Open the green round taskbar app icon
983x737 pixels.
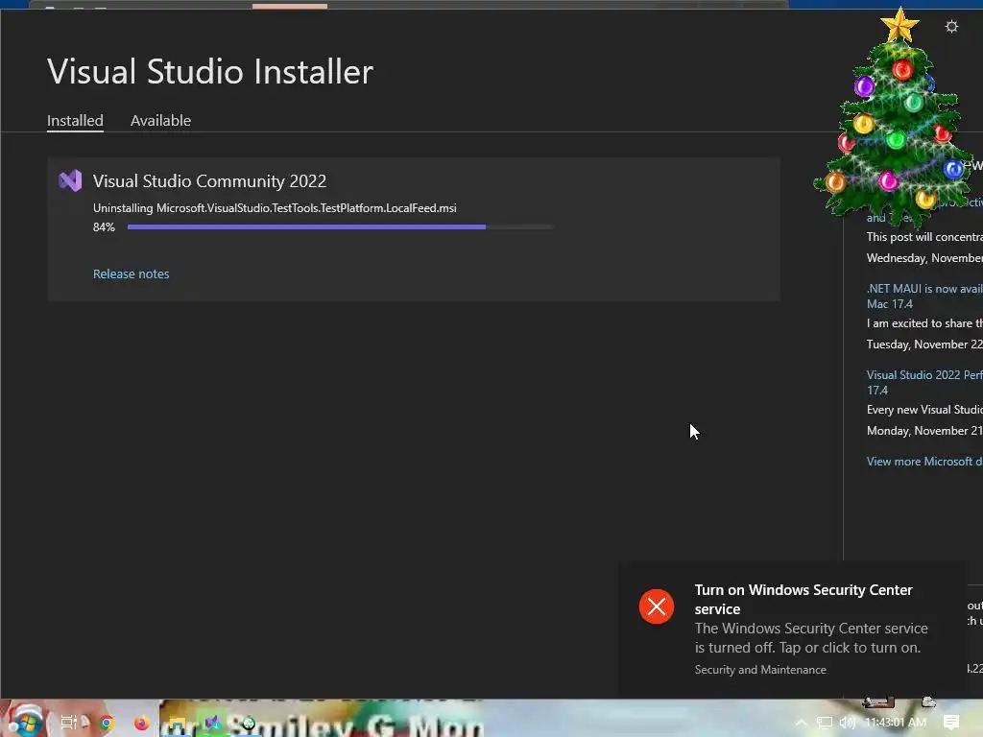249,724
